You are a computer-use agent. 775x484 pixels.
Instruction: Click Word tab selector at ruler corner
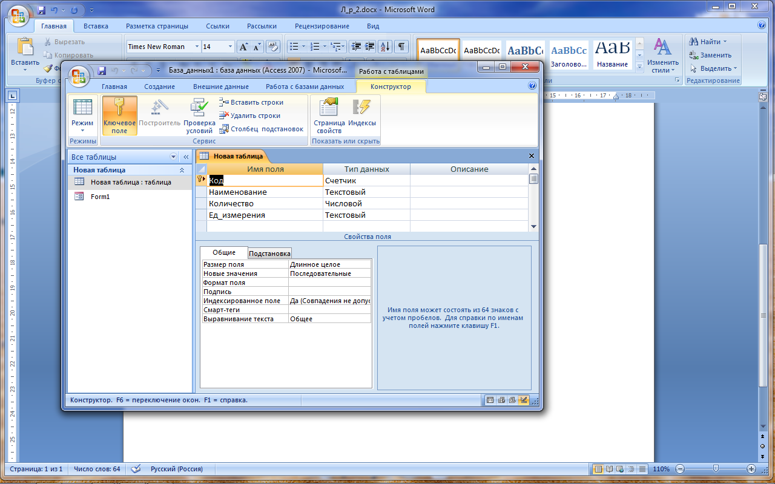[x=12, y=95]
